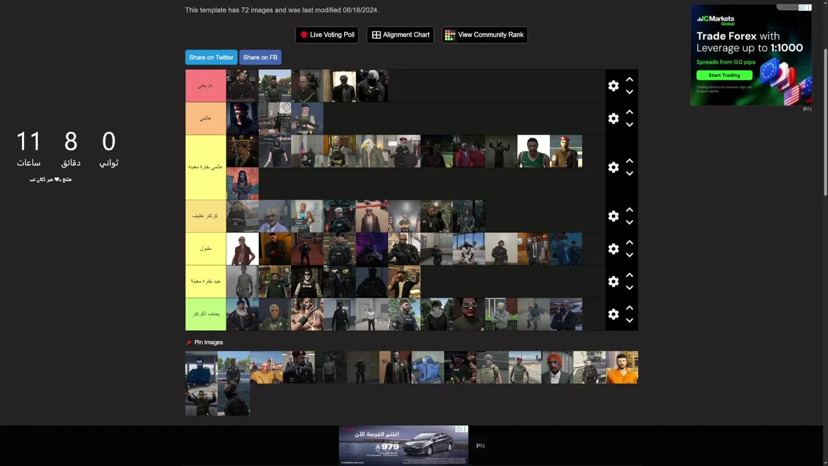Click the countdown hours label ساعات
Screen dimensions: 828x466
(28, 163)
